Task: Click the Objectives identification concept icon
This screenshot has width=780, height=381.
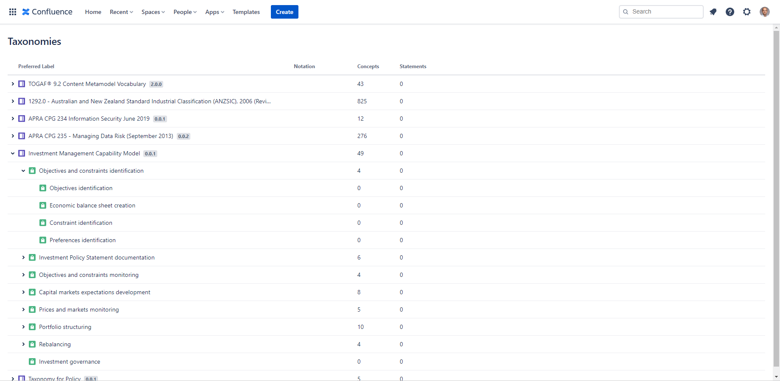Action: [x=43, y=188]
